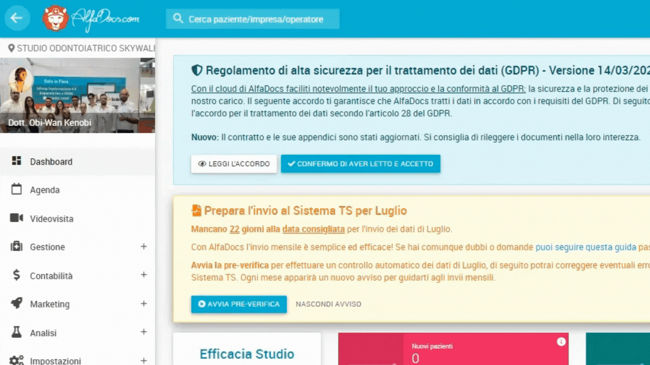Click the Leggi l'accordo button
This screenshot has width=650, height=365.
pos(234,164)
